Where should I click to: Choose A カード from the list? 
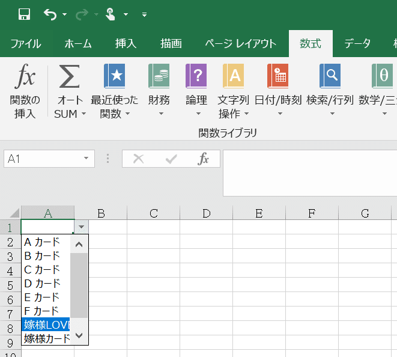tap(46, 242)
